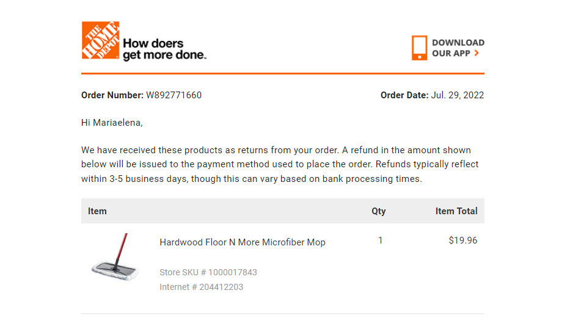The width and height of the screenshot is (584, 329).
Task: Click the Order Date label
Action: coord(404,95)
